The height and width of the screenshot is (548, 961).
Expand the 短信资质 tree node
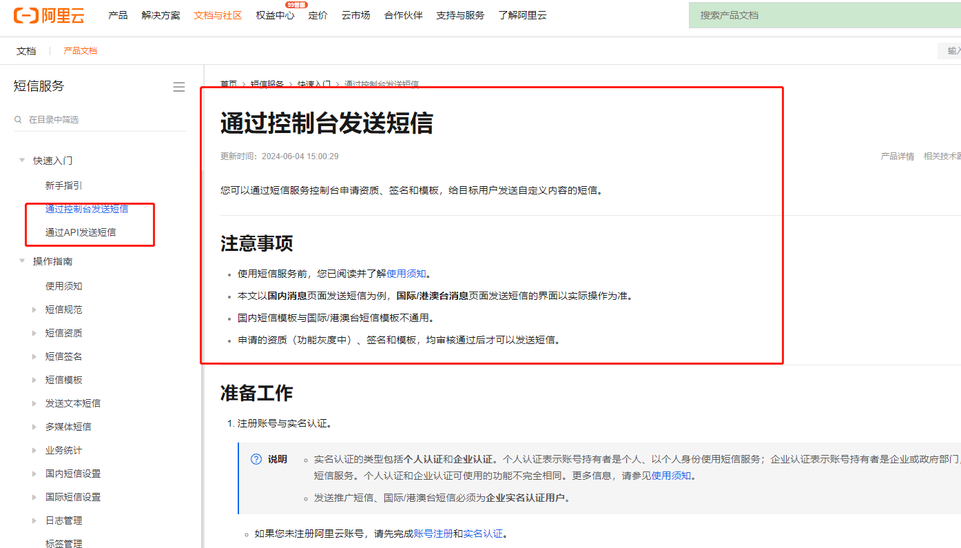(x=34, y=333)
